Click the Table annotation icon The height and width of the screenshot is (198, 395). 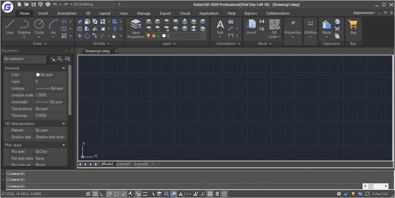[x=231, y=22]
